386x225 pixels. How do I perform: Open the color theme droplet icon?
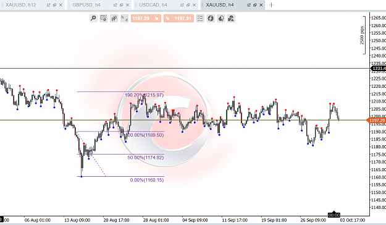click(221, 19)
